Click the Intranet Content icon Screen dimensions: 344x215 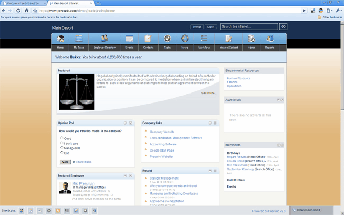click(229, 39)
